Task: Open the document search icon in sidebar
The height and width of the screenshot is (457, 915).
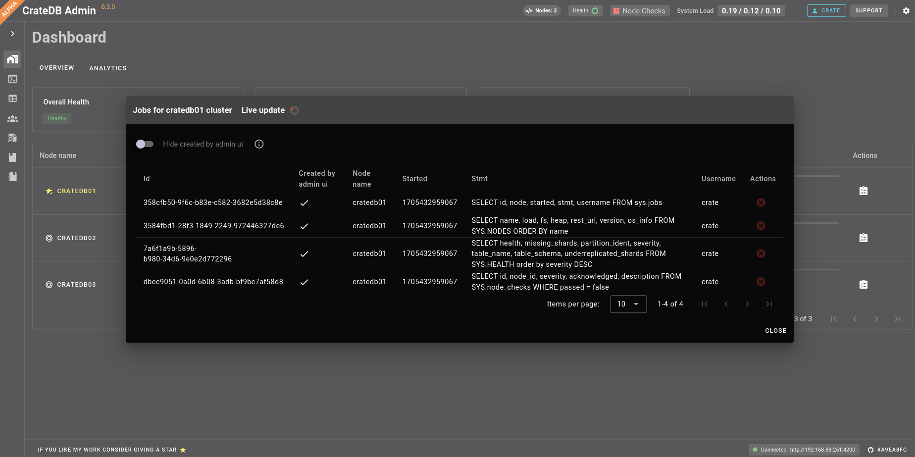Action: (12, 138)
